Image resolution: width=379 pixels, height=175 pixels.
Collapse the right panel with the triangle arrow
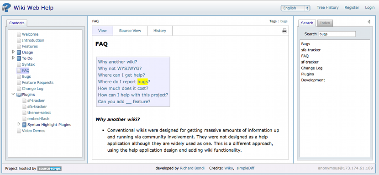pos(368,22)
